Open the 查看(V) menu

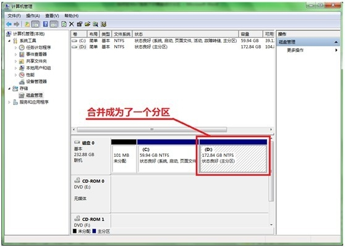(x=52, y=16)
